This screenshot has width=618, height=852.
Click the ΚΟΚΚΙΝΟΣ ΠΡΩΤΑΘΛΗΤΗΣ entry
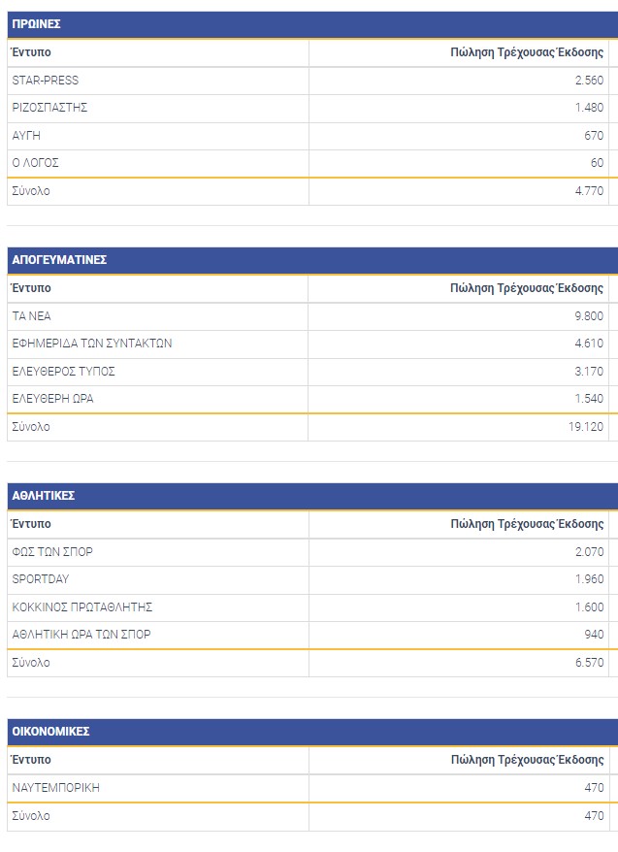click(x=82, y=607)
